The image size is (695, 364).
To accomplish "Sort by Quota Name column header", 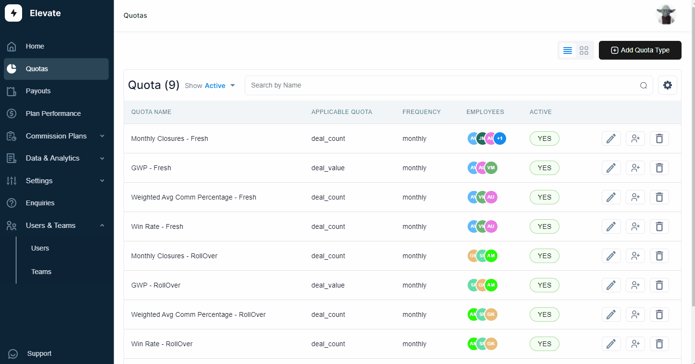I will [x=151, y=112].
